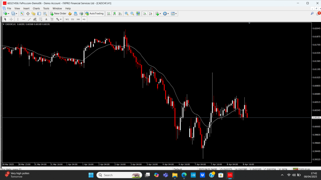Viewport: 321px width, 180px height.
Task: Switch chart to line chart mode
Action: pyautogui.click(x=120, y=13)
